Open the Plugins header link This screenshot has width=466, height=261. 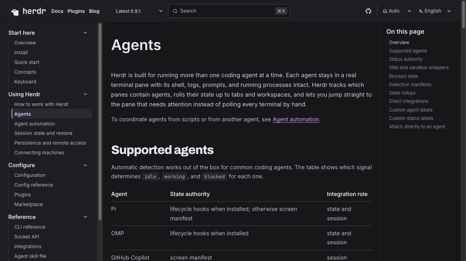pos(76,11)
